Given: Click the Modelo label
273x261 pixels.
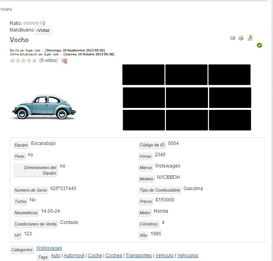Looking at the screenshot, I should coord(146,179).
